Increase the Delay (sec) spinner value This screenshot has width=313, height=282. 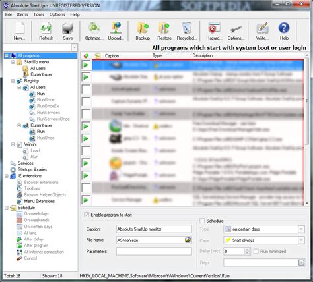click(x=247, y=250)
